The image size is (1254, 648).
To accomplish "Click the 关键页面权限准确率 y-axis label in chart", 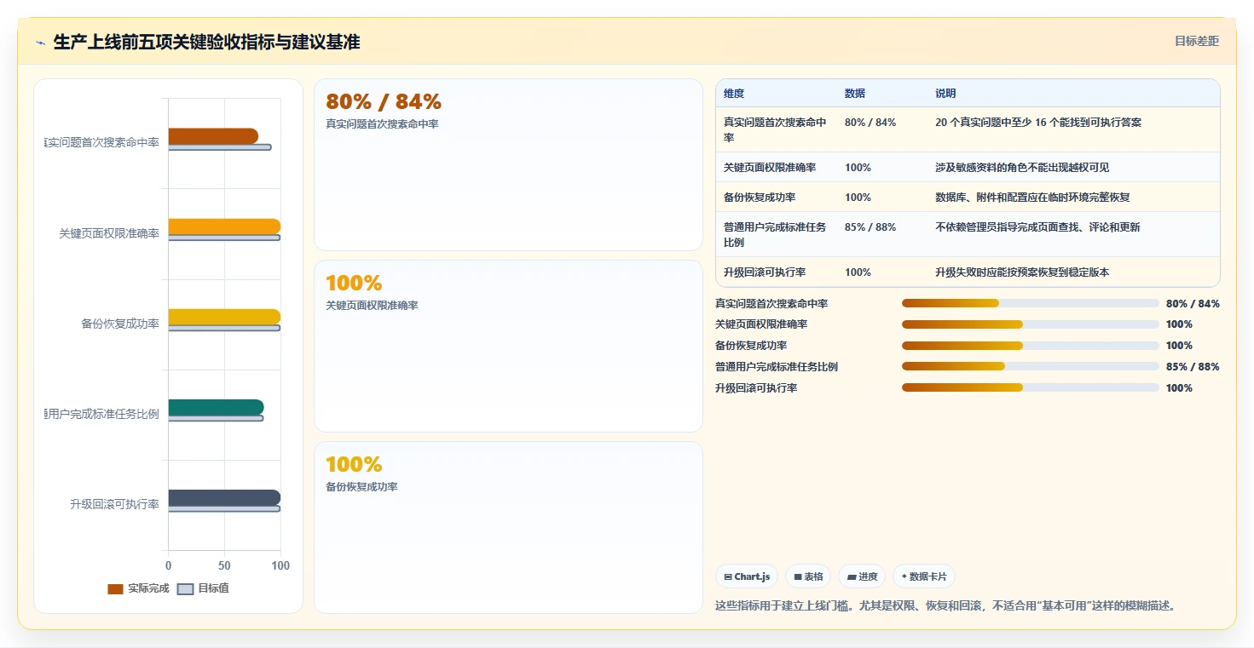I will 109,233.
